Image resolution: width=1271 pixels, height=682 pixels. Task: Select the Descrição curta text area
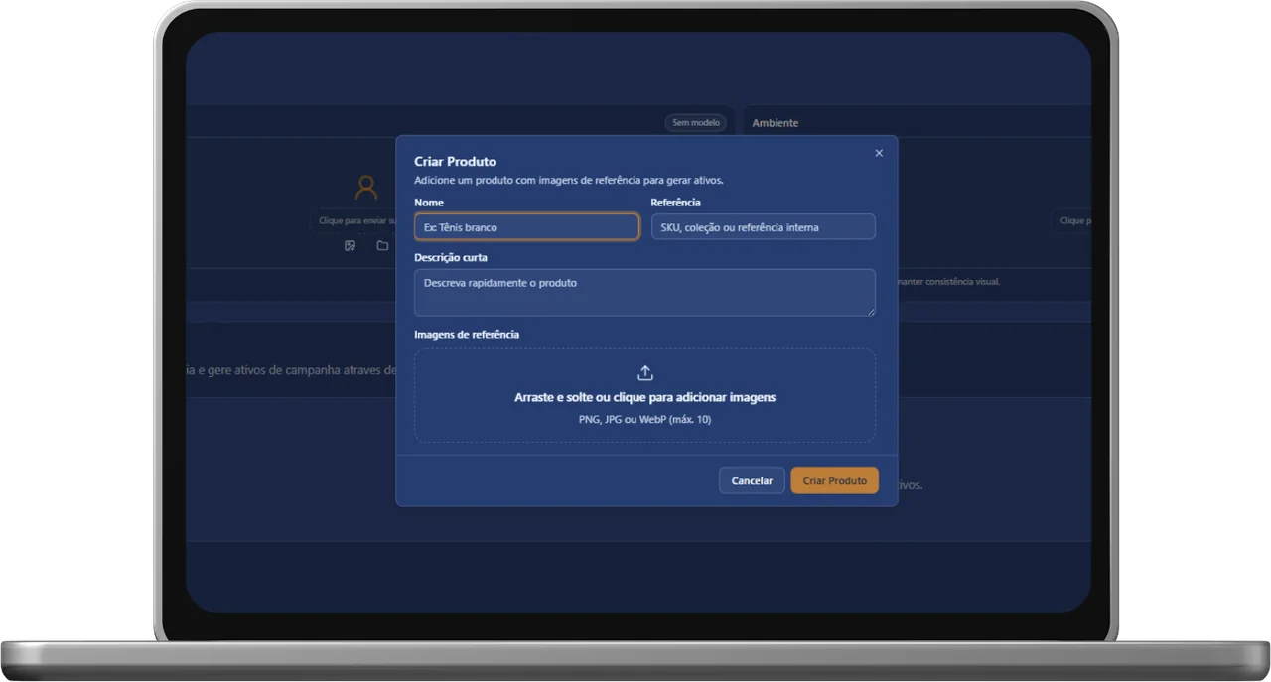click(644, 293)
